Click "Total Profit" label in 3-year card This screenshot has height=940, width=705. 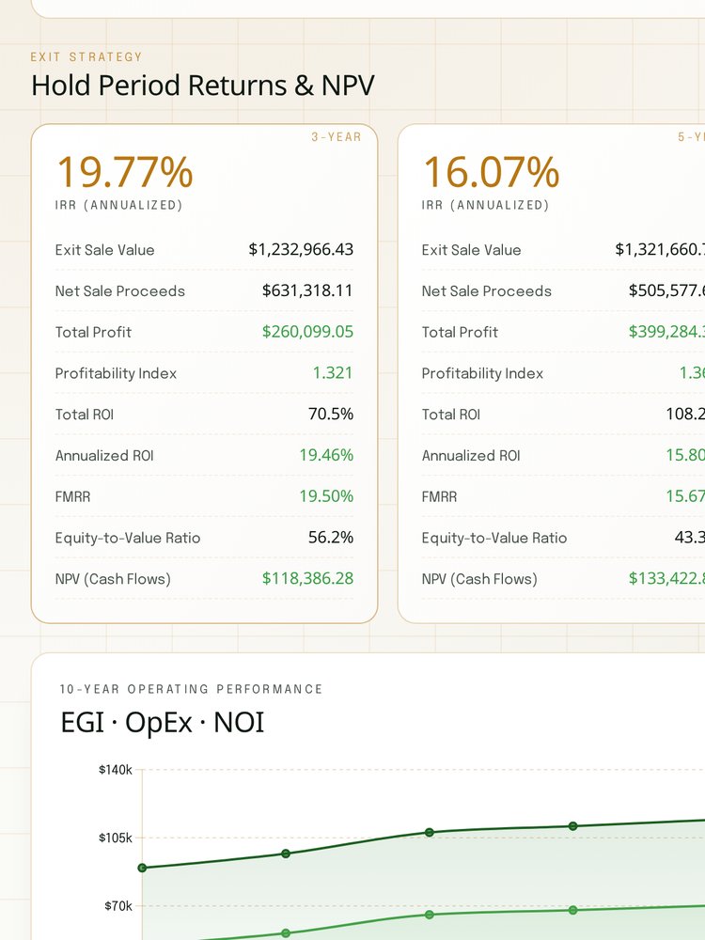tap(93, 332)
